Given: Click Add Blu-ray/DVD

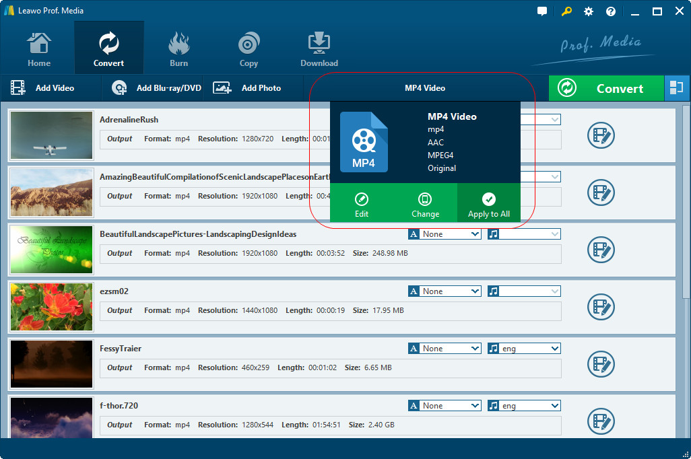Looking at the screenshot, I should (157, 88).
